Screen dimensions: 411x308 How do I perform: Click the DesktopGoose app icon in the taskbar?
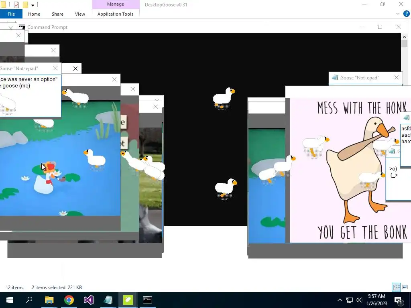(x=128, y=300)
